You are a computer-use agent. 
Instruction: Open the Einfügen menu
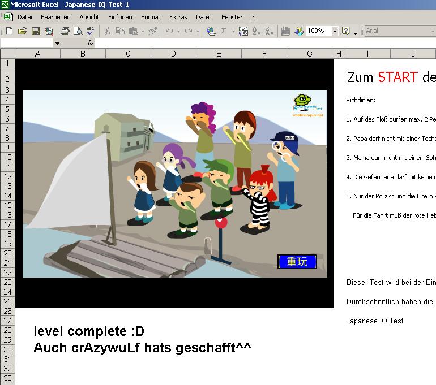pos(120,18)
